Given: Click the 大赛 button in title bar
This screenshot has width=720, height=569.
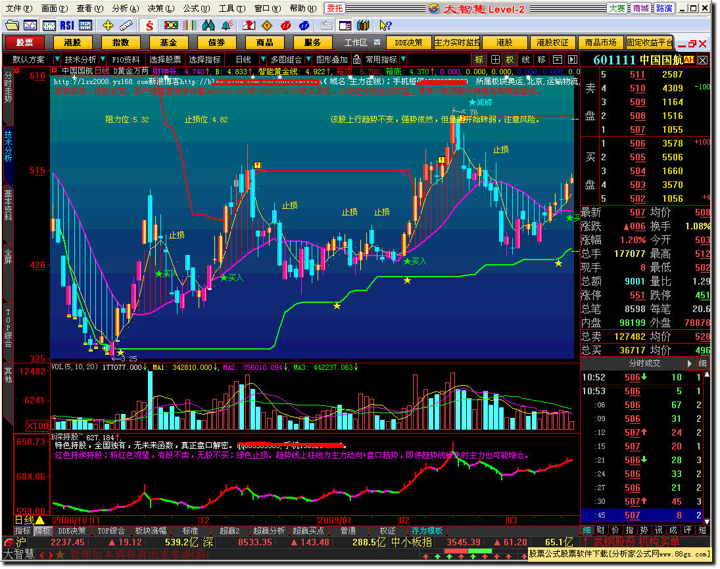Looking at the screenshot, I should click(617, 9).
